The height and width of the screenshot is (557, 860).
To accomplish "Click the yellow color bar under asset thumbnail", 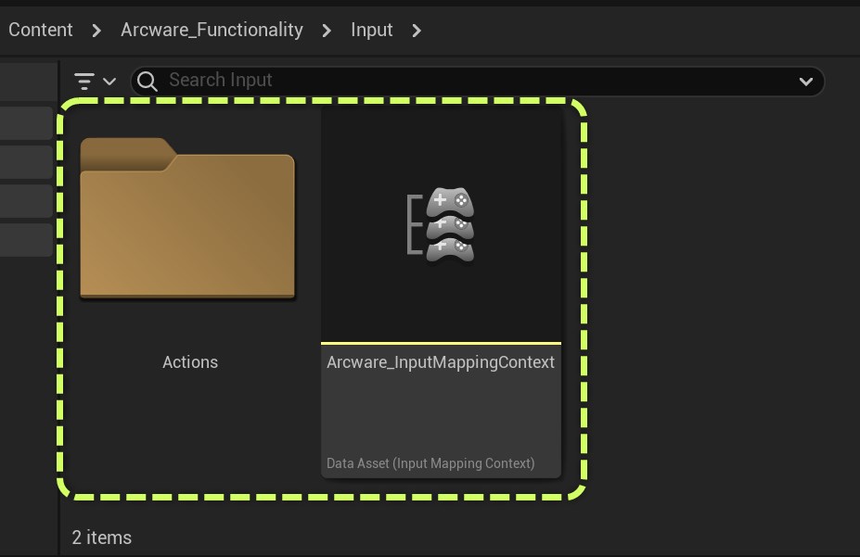I will coord(441,343).
